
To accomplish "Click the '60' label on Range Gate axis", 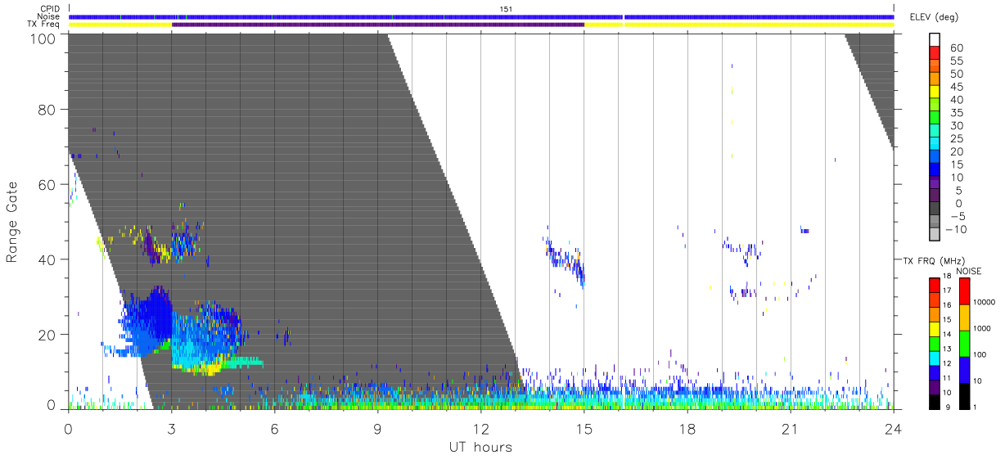I will pyautogui.click(x=47, y=184).
